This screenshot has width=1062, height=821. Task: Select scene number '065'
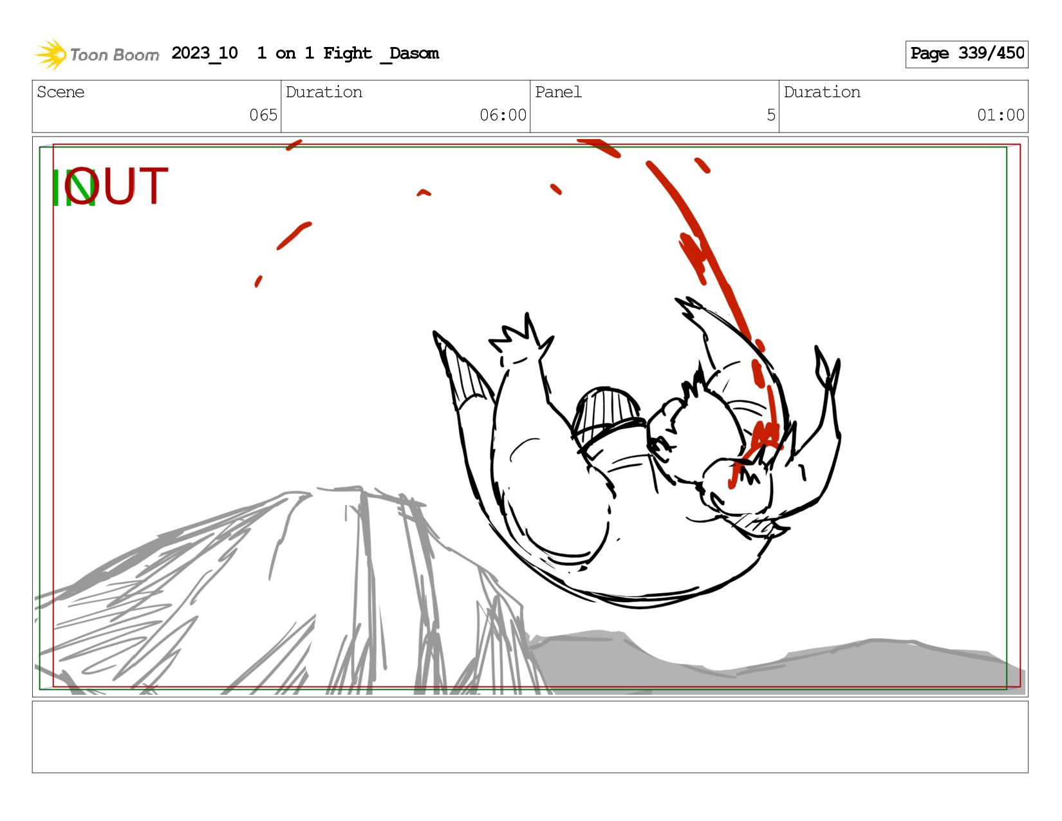(x=263, y=115)
